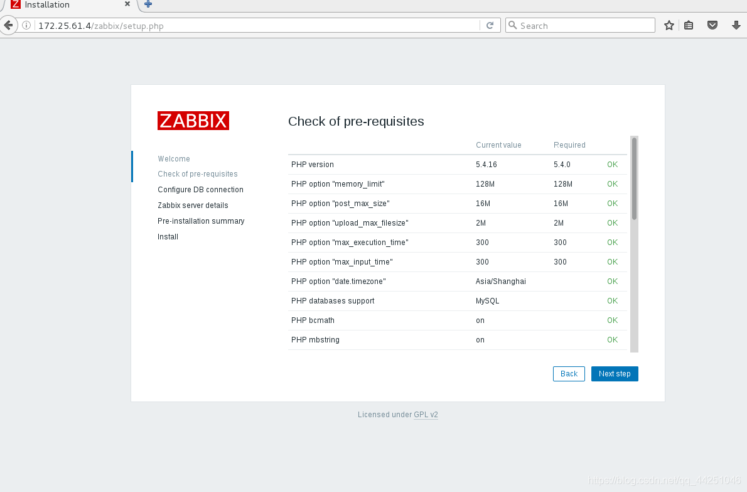
Task: Click PHP option "date.timezone" row label
Action: click(x=338, y=282)
